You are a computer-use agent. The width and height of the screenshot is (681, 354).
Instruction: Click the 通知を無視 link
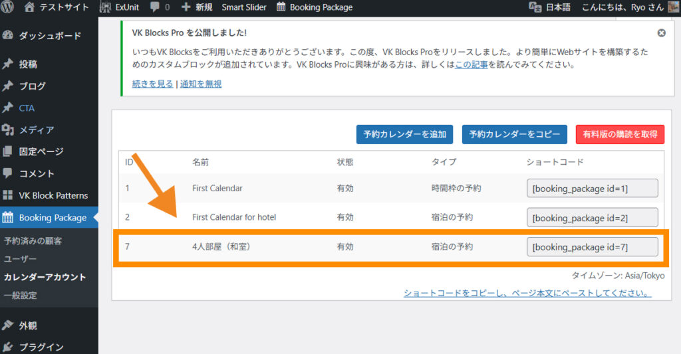(x=201, y=84)
